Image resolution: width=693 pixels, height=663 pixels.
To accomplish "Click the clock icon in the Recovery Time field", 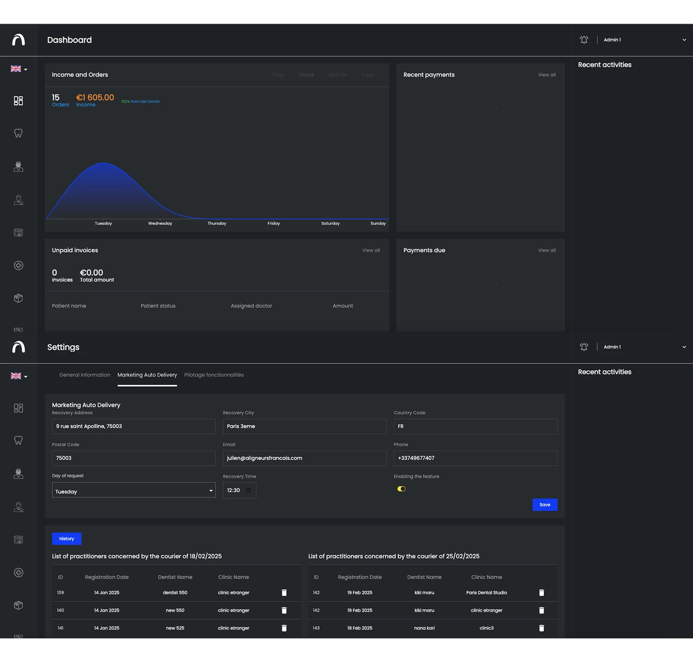I will pos(249,491).
